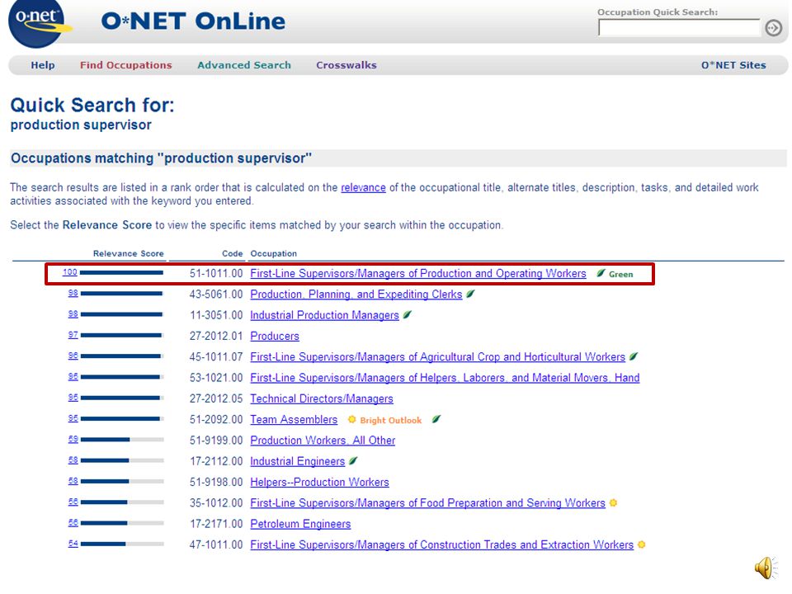The width and height of the screenshot is (792, 594).
Task: Click the green leaf beside Industrial Engineers
Action: [x=353, y=460]
